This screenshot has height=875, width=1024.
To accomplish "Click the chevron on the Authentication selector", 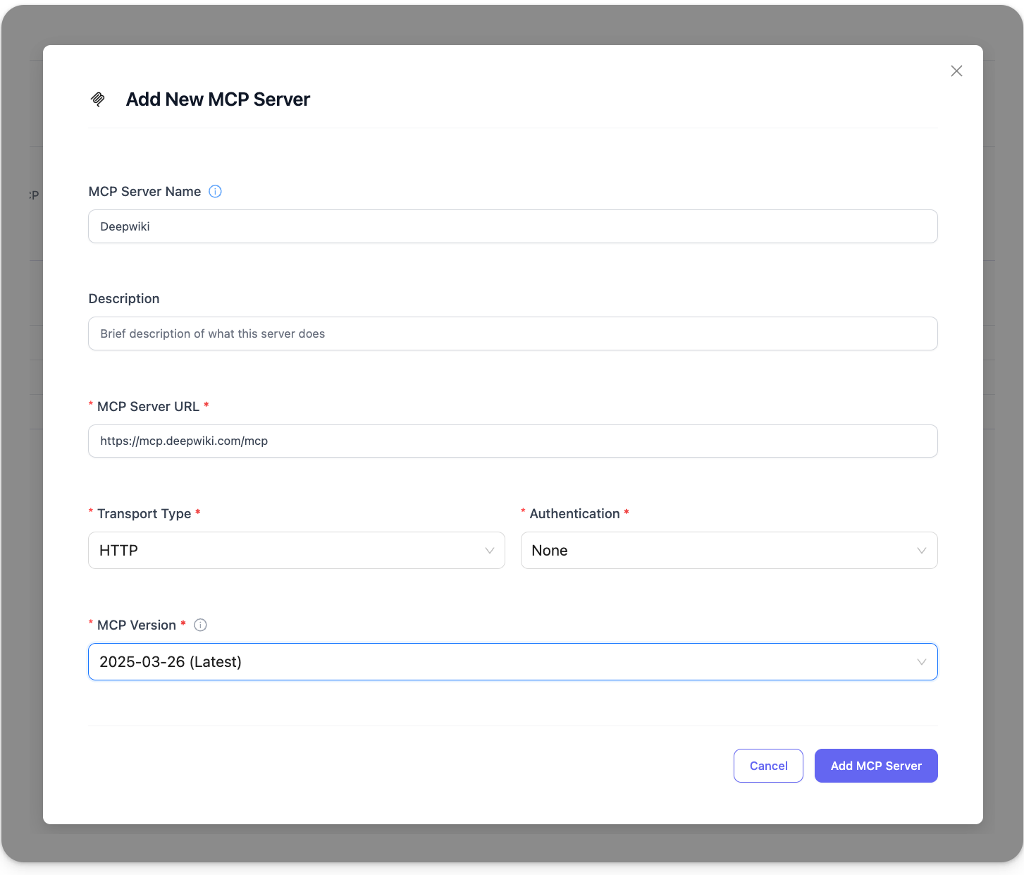I will click(922, 550).
